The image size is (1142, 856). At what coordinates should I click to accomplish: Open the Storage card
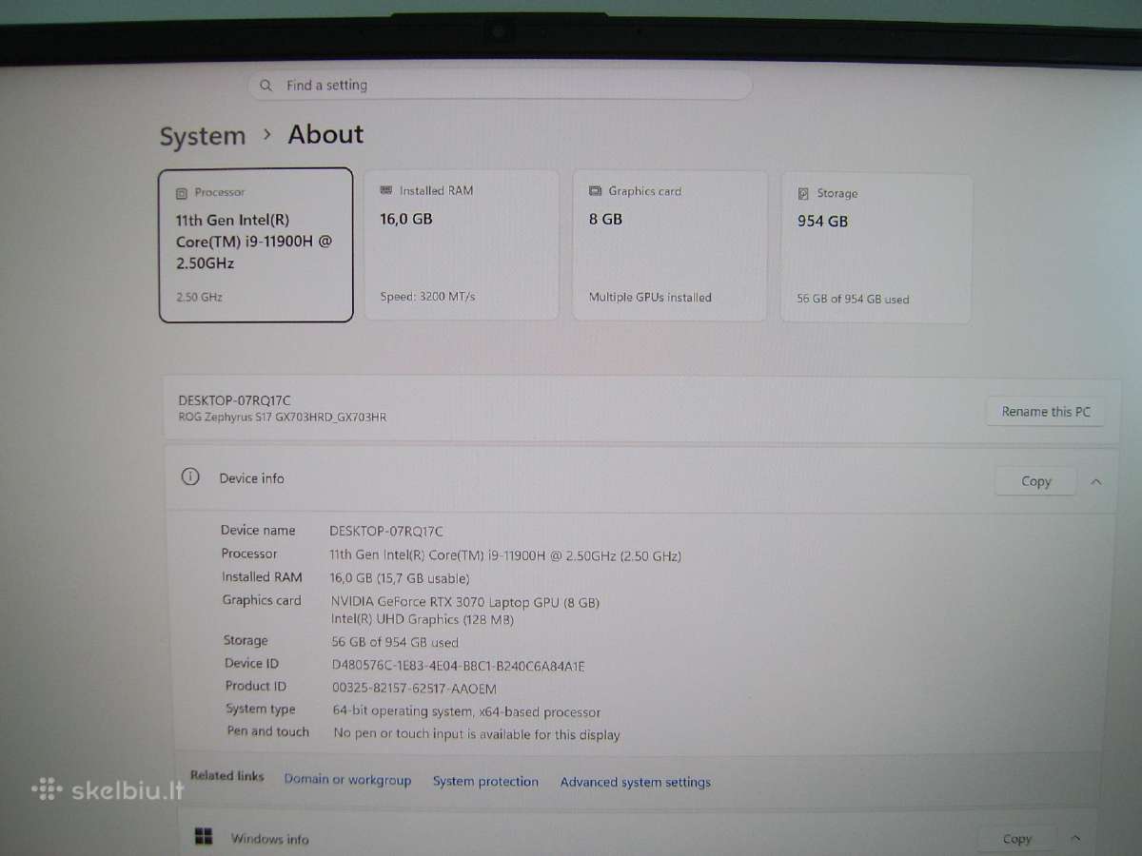coord(877,247)
